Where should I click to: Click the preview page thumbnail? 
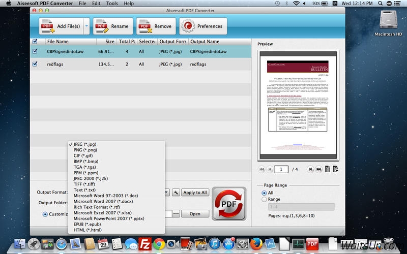coord(298,105)
